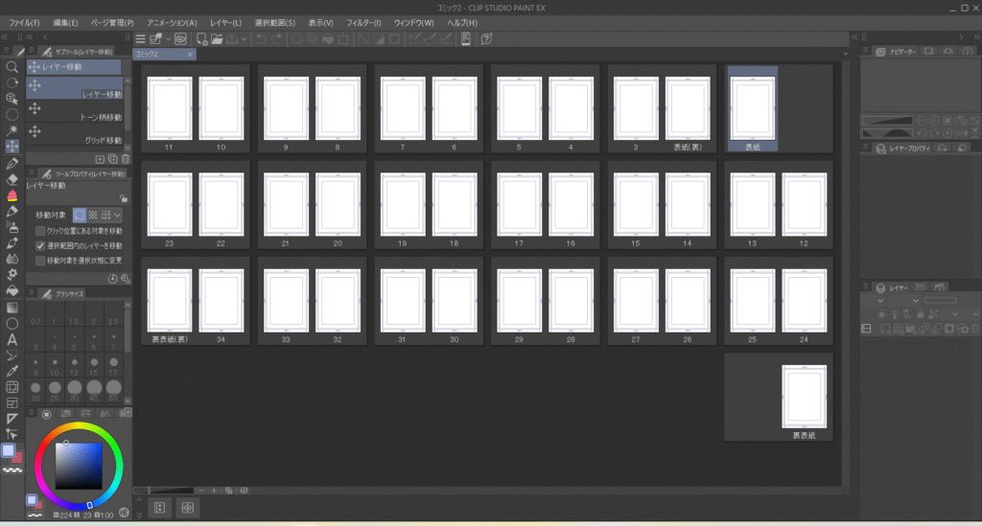Screen dimensions: 982x526
Task: Select the Eyedropper tool
Action: 12,371
